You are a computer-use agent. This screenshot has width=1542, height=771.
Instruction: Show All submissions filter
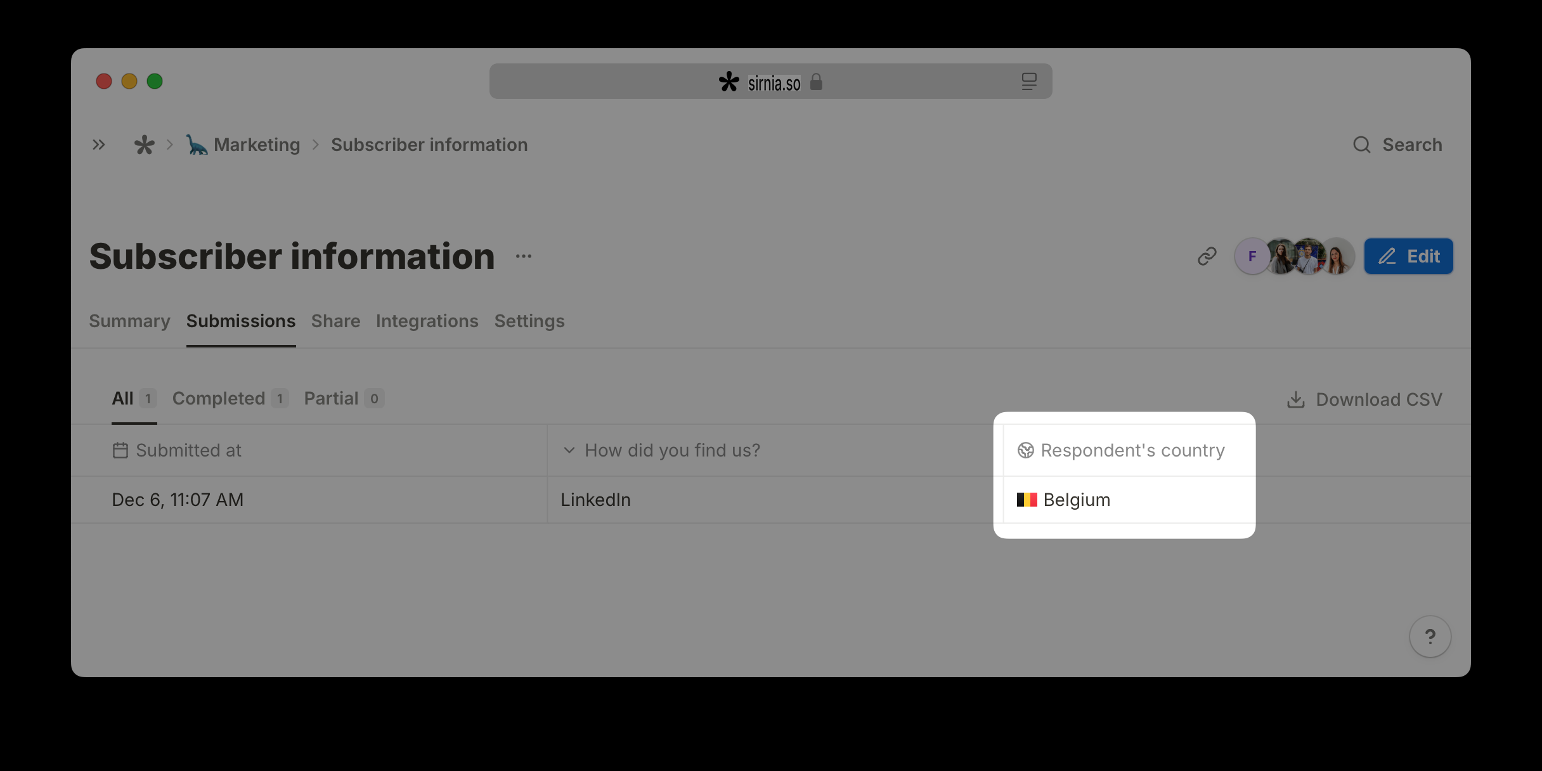click(134, 398)
